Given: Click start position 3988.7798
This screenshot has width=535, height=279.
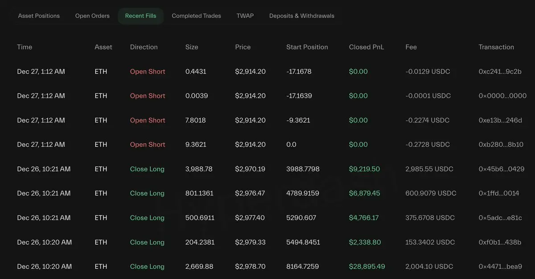Looking at the screenshot, I should pyautogui.click(x=303, y=169).
